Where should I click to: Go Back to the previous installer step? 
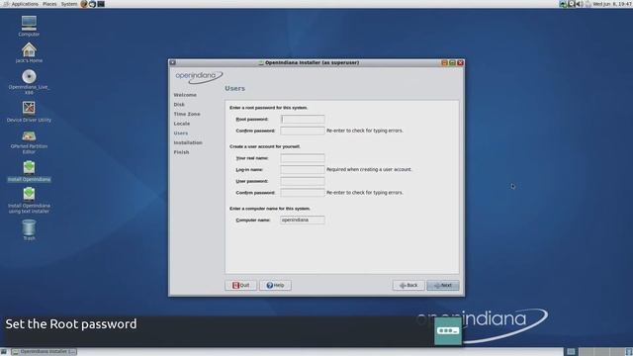tap(408, 285)
